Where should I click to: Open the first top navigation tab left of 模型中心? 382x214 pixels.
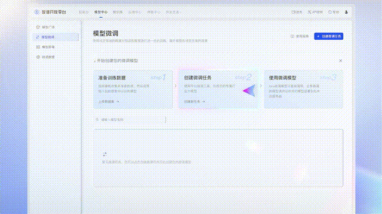coord(84,12)
